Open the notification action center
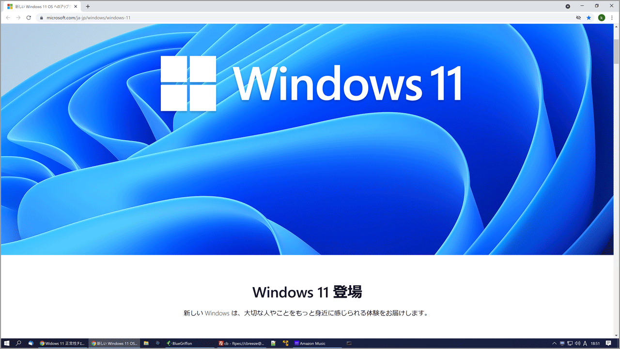This screenshot has height=349, width=620. [x=607, y=343]
